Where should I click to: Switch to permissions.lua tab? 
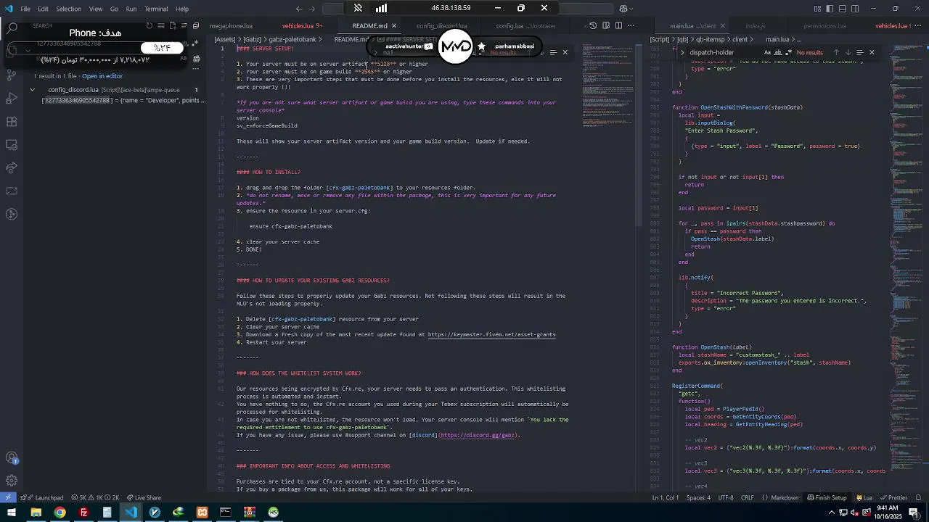click(x=824, y=25)
